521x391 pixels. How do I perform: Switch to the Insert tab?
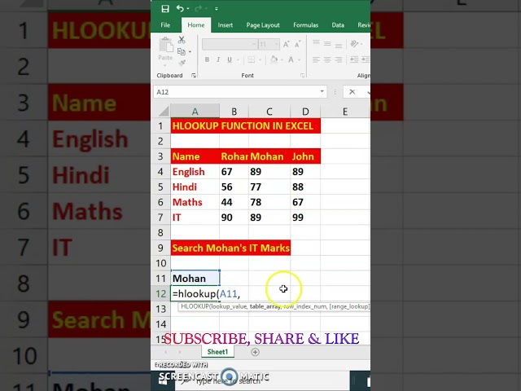click(x=225, y=25)
